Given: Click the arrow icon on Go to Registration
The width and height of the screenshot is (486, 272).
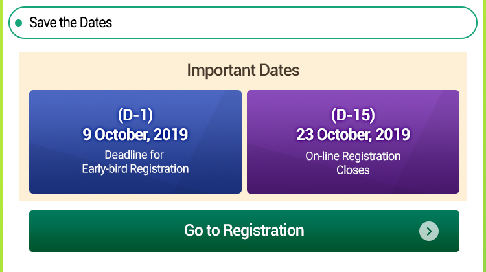Looking at the screenshot, I should point(428,231).
